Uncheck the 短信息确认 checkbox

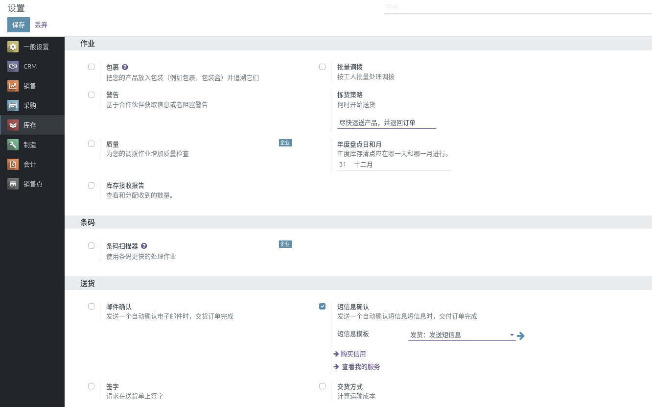click(322, 307)
